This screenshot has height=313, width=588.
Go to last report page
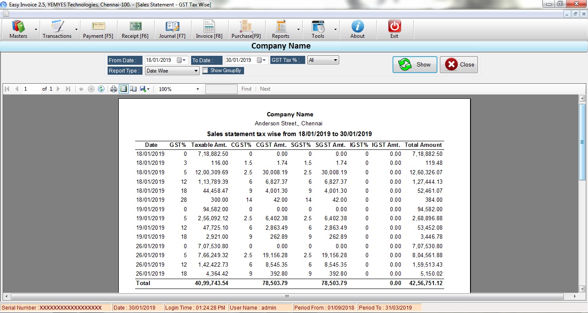tap(68, 89)
